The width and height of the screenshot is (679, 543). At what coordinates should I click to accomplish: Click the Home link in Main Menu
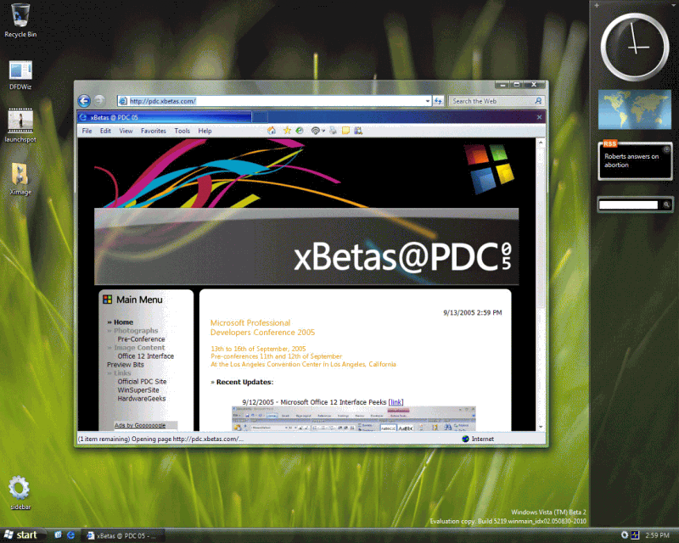pos(123,322)
